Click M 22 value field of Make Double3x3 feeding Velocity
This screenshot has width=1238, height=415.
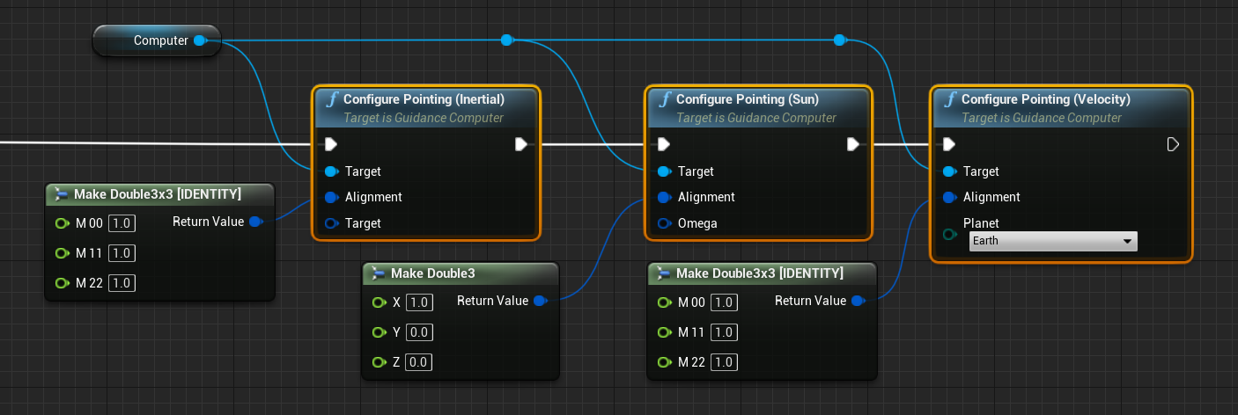(724, 362)
